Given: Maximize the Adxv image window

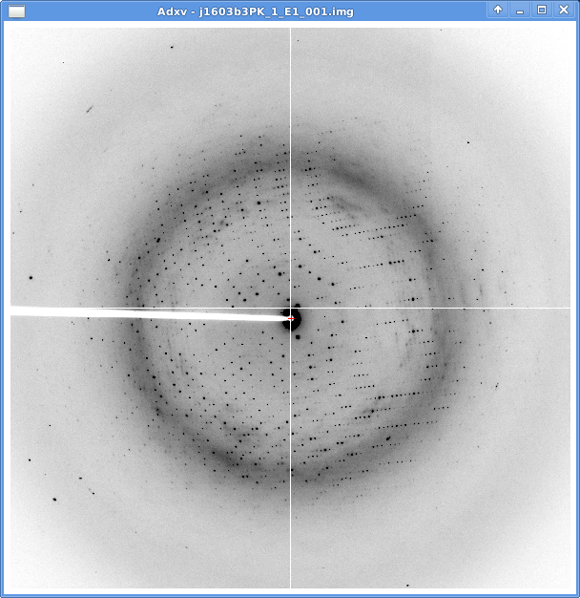Looking at the screenshot, I should tap(542, 11).
